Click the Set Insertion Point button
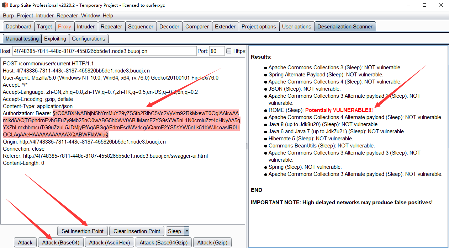449x248 pixels. click(83, 231)
